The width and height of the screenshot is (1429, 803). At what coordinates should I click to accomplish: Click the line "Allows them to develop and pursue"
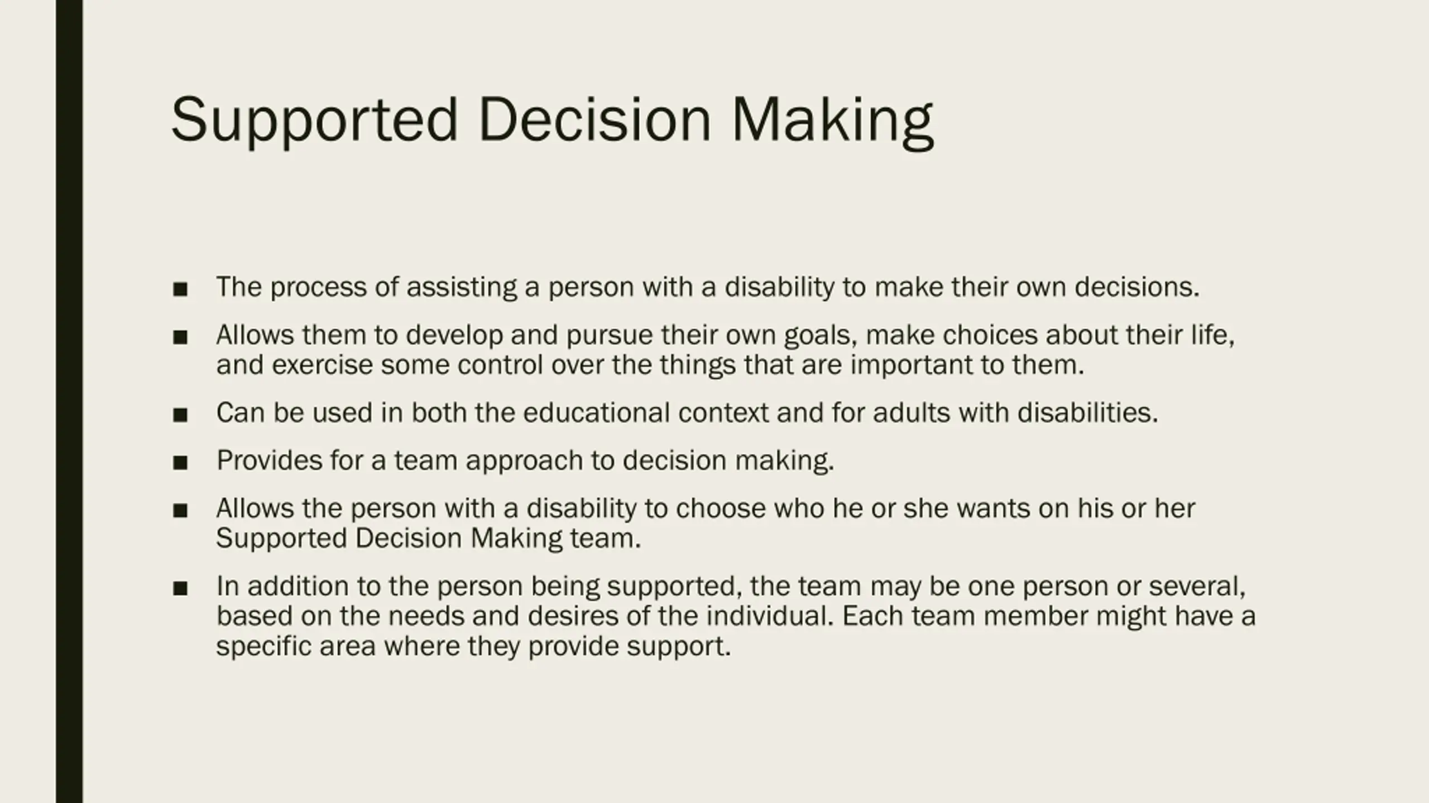coord(726,336)
